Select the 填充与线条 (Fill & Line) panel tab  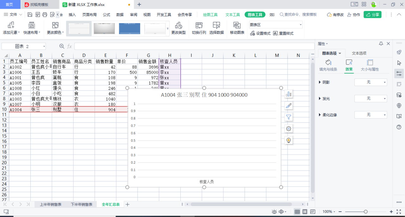(328, 66)
